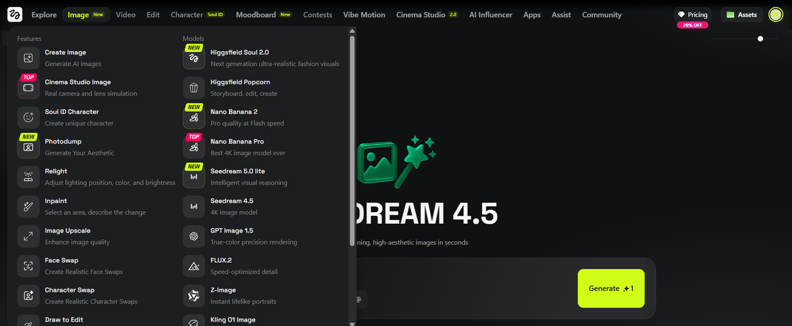Click 'Create unique character' text

[x=79, y=123]
